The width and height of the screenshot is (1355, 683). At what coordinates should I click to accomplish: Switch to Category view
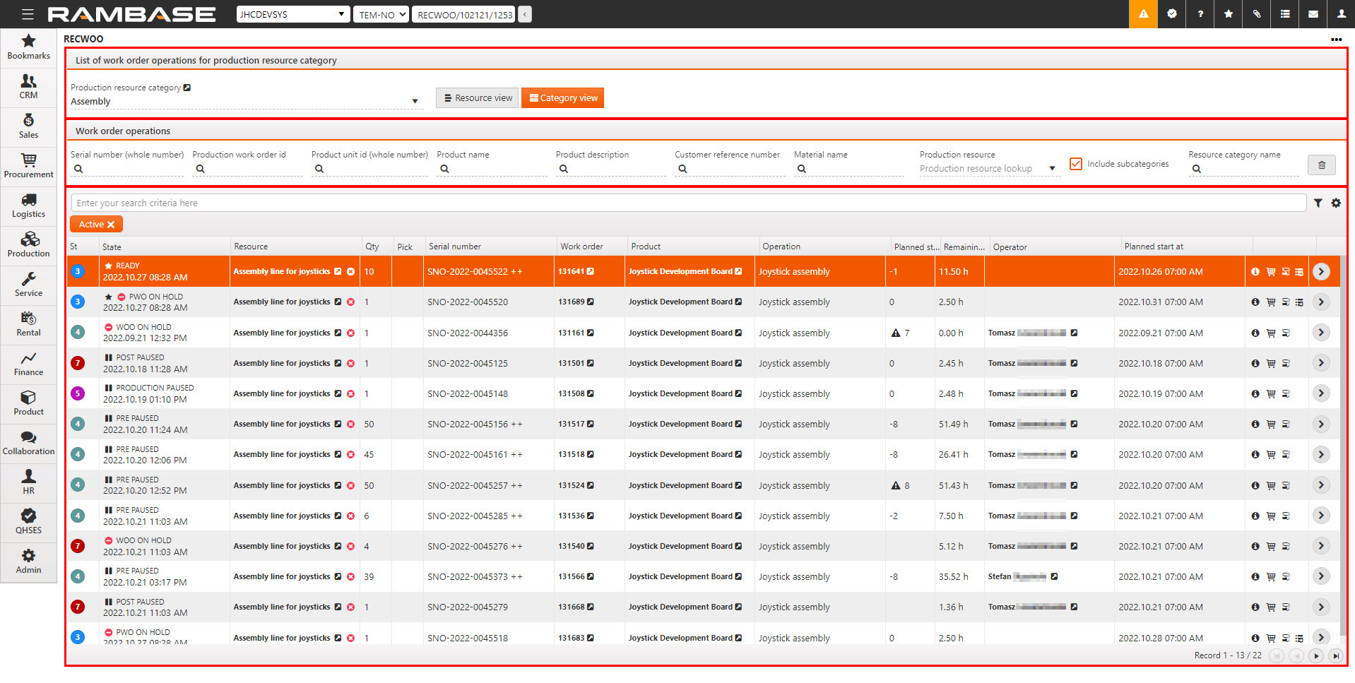pyautogui.click(x=562, y=98)
